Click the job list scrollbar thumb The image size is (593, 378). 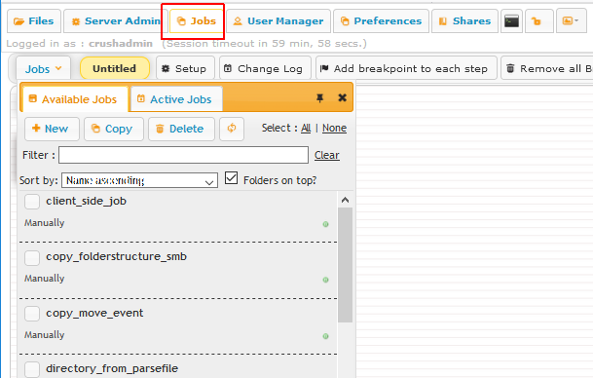point(345,264)
